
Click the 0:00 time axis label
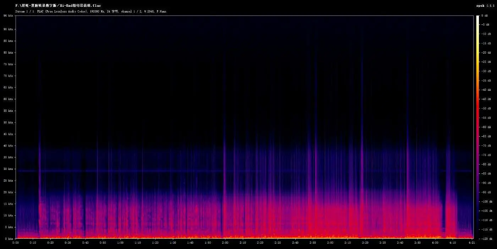16,243
